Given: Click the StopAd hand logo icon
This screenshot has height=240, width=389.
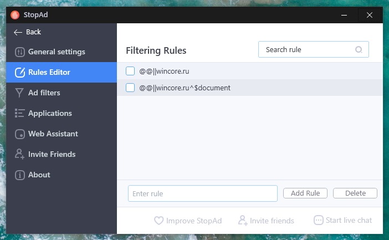Looking at the screenshot, I should click(x=15, y=15).
